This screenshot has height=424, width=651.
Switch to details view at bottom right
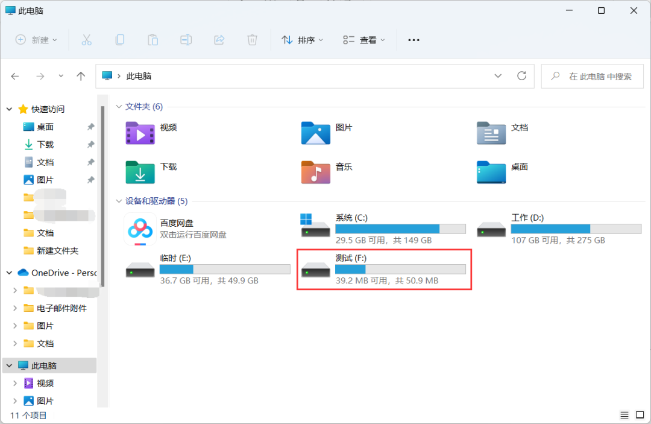(x=624, y=415)
